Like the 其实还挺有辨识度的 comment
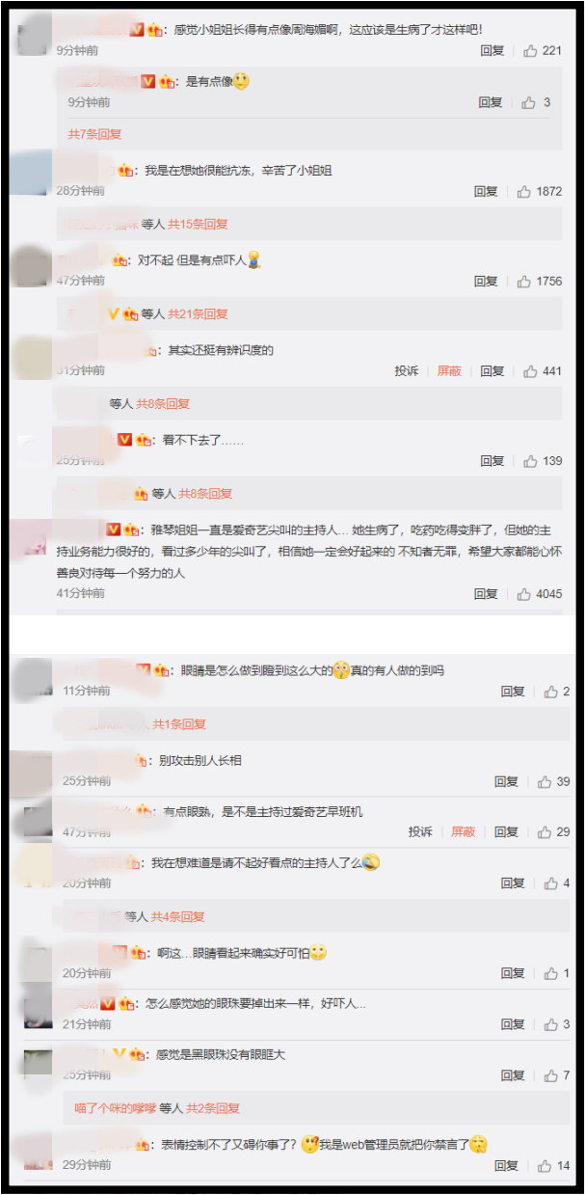Viewport: 585px width, 1195px height. click(530, 371)
